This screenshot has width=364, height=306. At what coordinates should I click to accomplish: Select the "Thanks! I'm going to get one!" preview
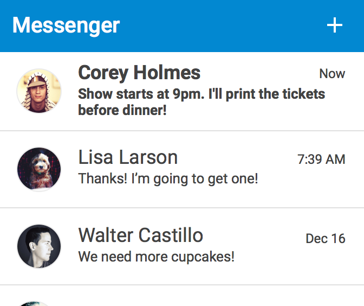168,178
